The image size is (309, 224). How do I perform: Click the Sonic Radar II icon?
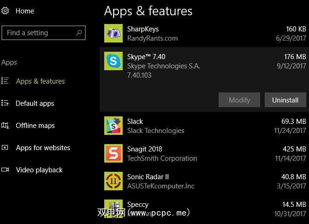(113, 181)
